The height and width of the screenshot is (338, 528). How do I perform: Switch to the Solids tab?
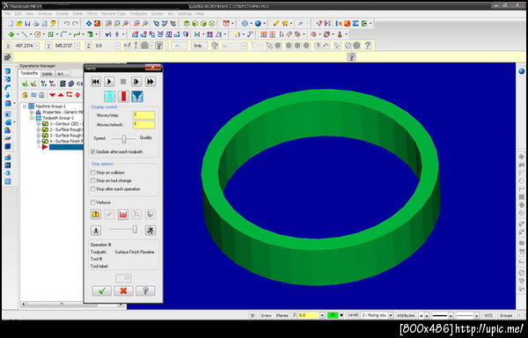48,74
